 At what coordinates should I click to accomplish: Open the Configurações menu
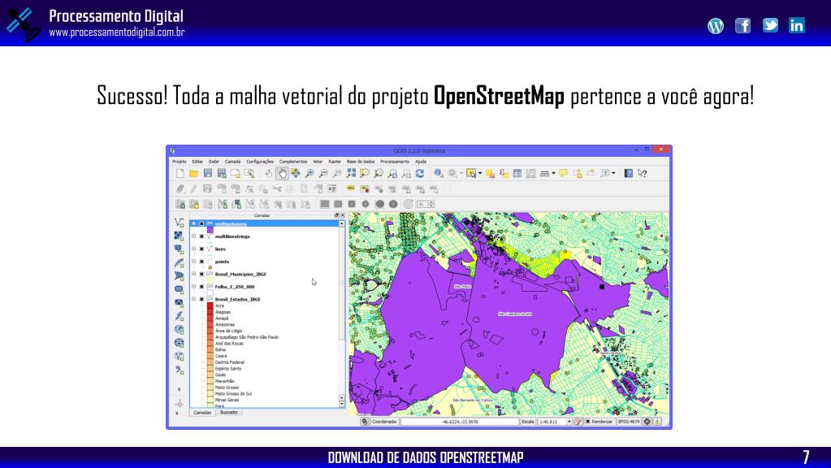coord(260,162)
